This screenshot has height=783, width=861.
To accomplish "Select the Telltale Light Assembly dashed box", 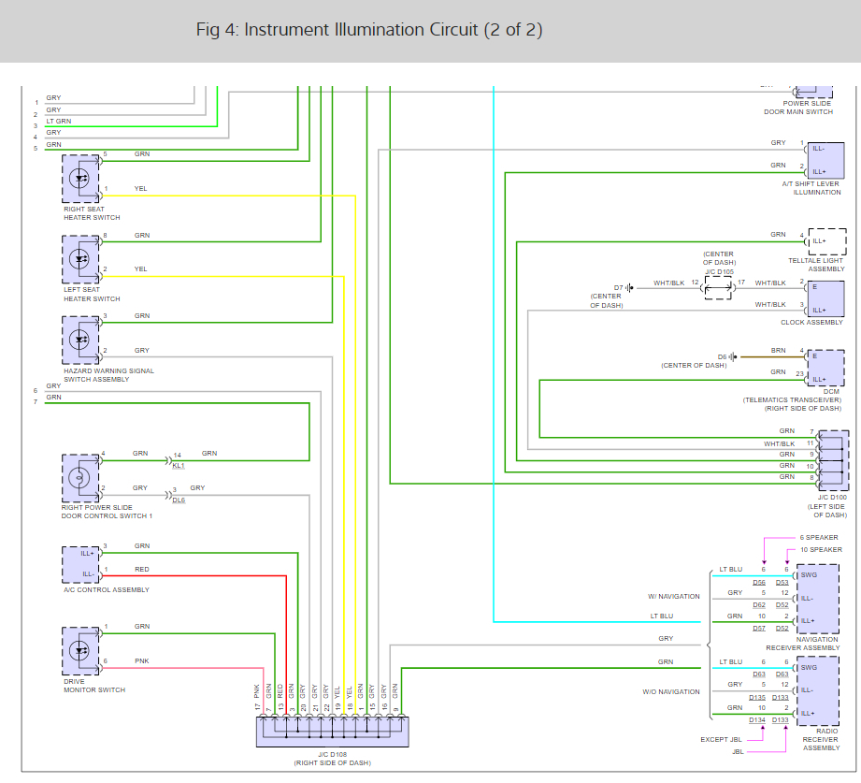I will (827, 241).
